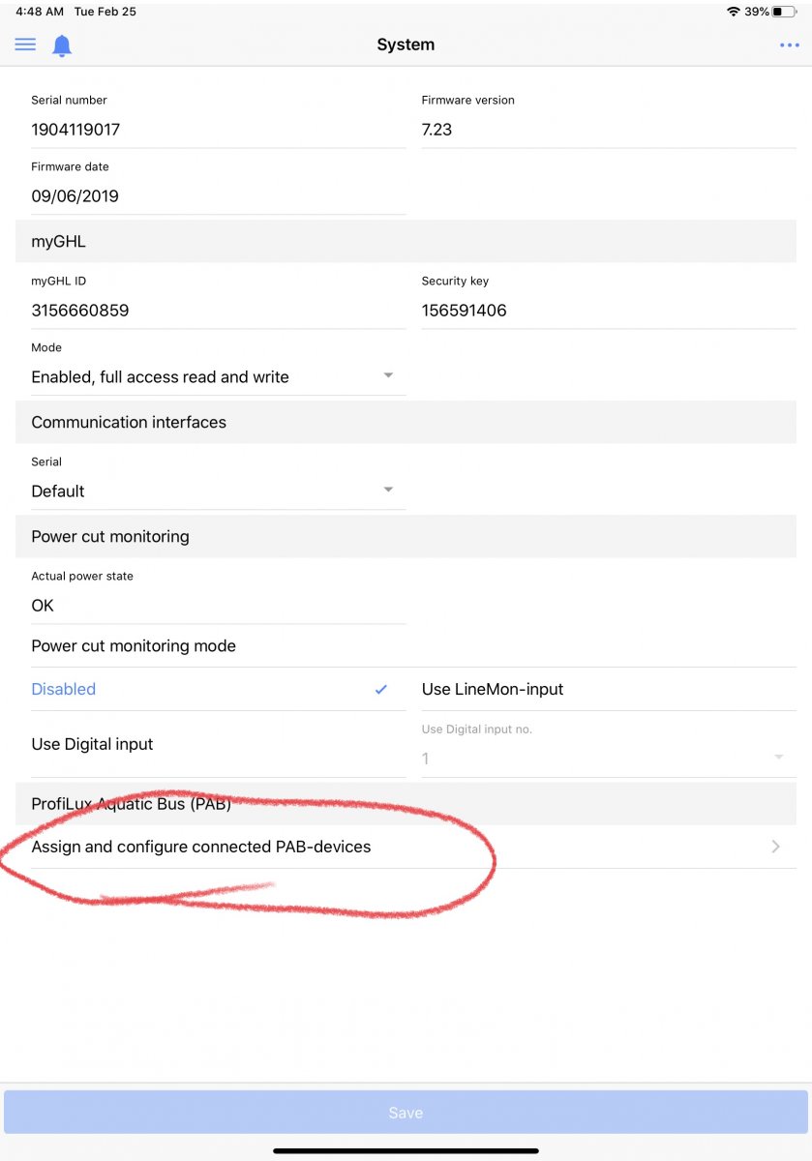Click the Firmware date field 09/06/2019
This screenshot has width=812, height=1161.
(219, 196)
